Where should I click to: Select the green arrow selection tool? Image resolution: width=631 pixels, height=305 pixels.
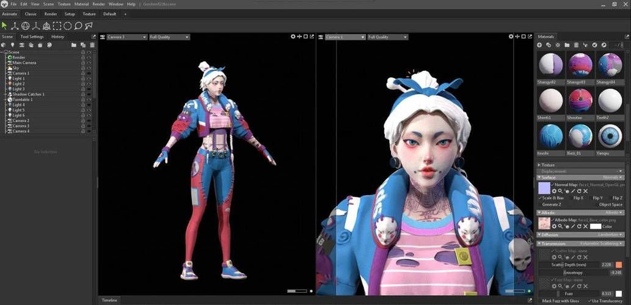click(x=5, y=26)
